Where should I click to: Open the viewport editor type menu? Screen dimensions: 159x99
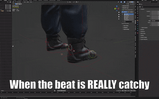point(14,2)
